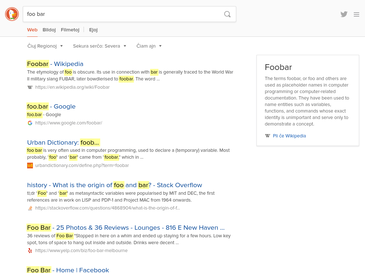Expand the Ĉiam ajn time filter
The height and width of the screenshot is (273, 365).
[149, 46]
